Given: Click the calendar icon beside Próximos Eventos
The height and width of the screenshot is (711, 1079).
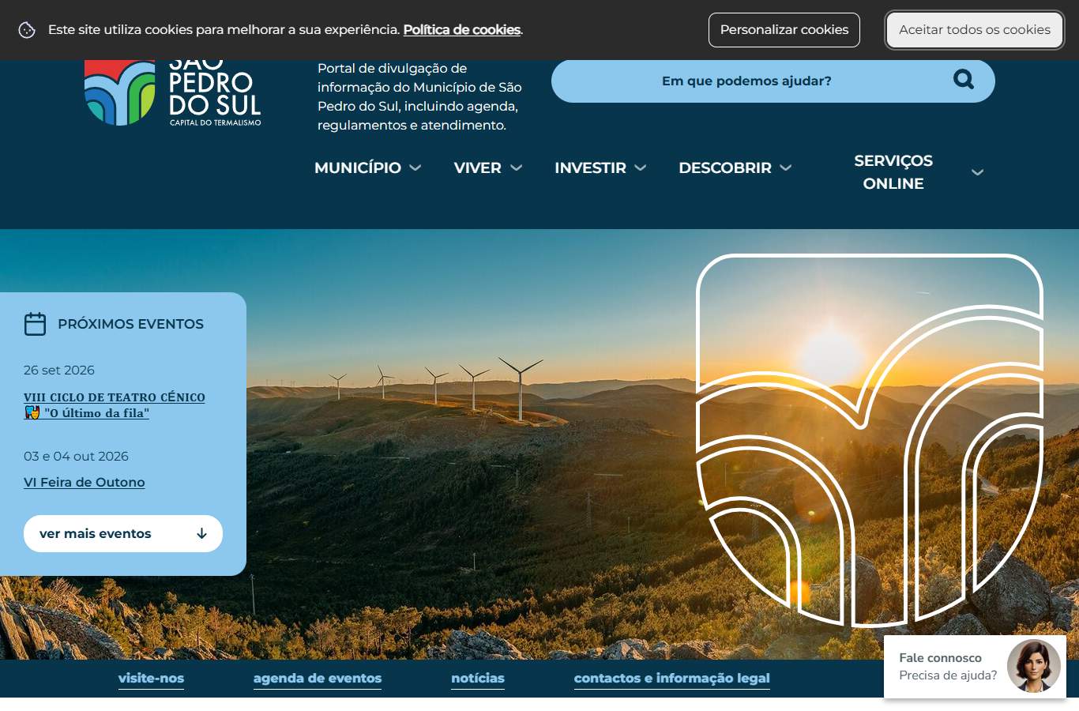Looking at the screenshot, I should (x=35, y=324).
